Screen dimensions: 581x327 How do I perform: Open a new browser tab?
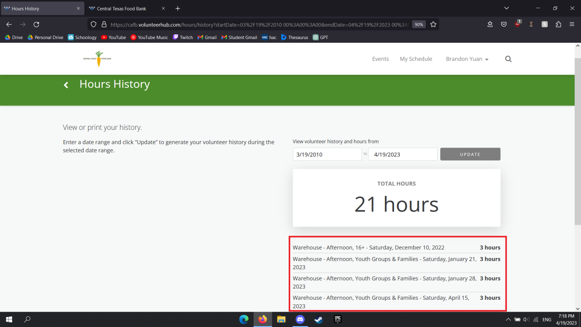tap(177, 8)
